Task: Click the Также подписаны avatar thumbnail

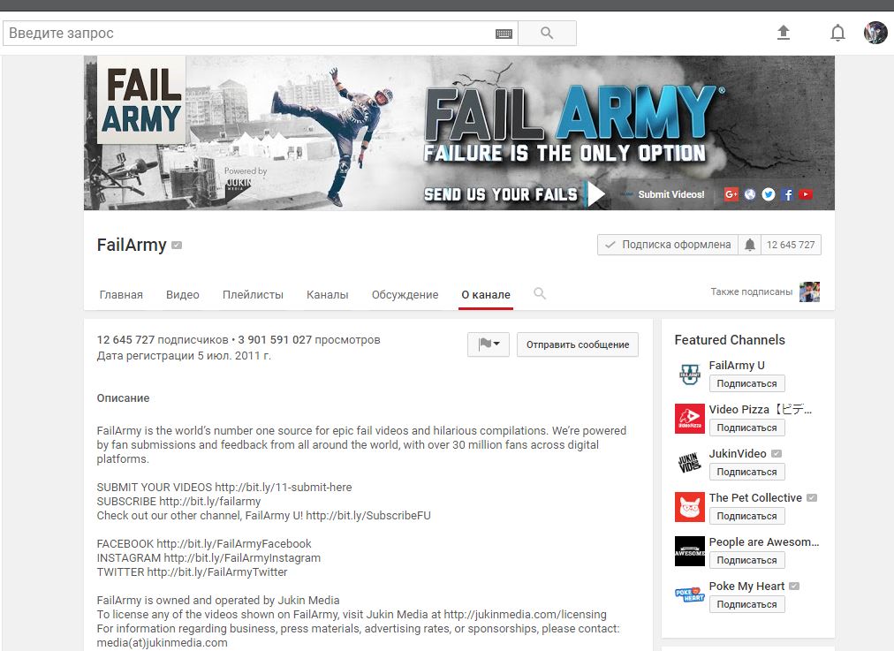Action: 809,291
